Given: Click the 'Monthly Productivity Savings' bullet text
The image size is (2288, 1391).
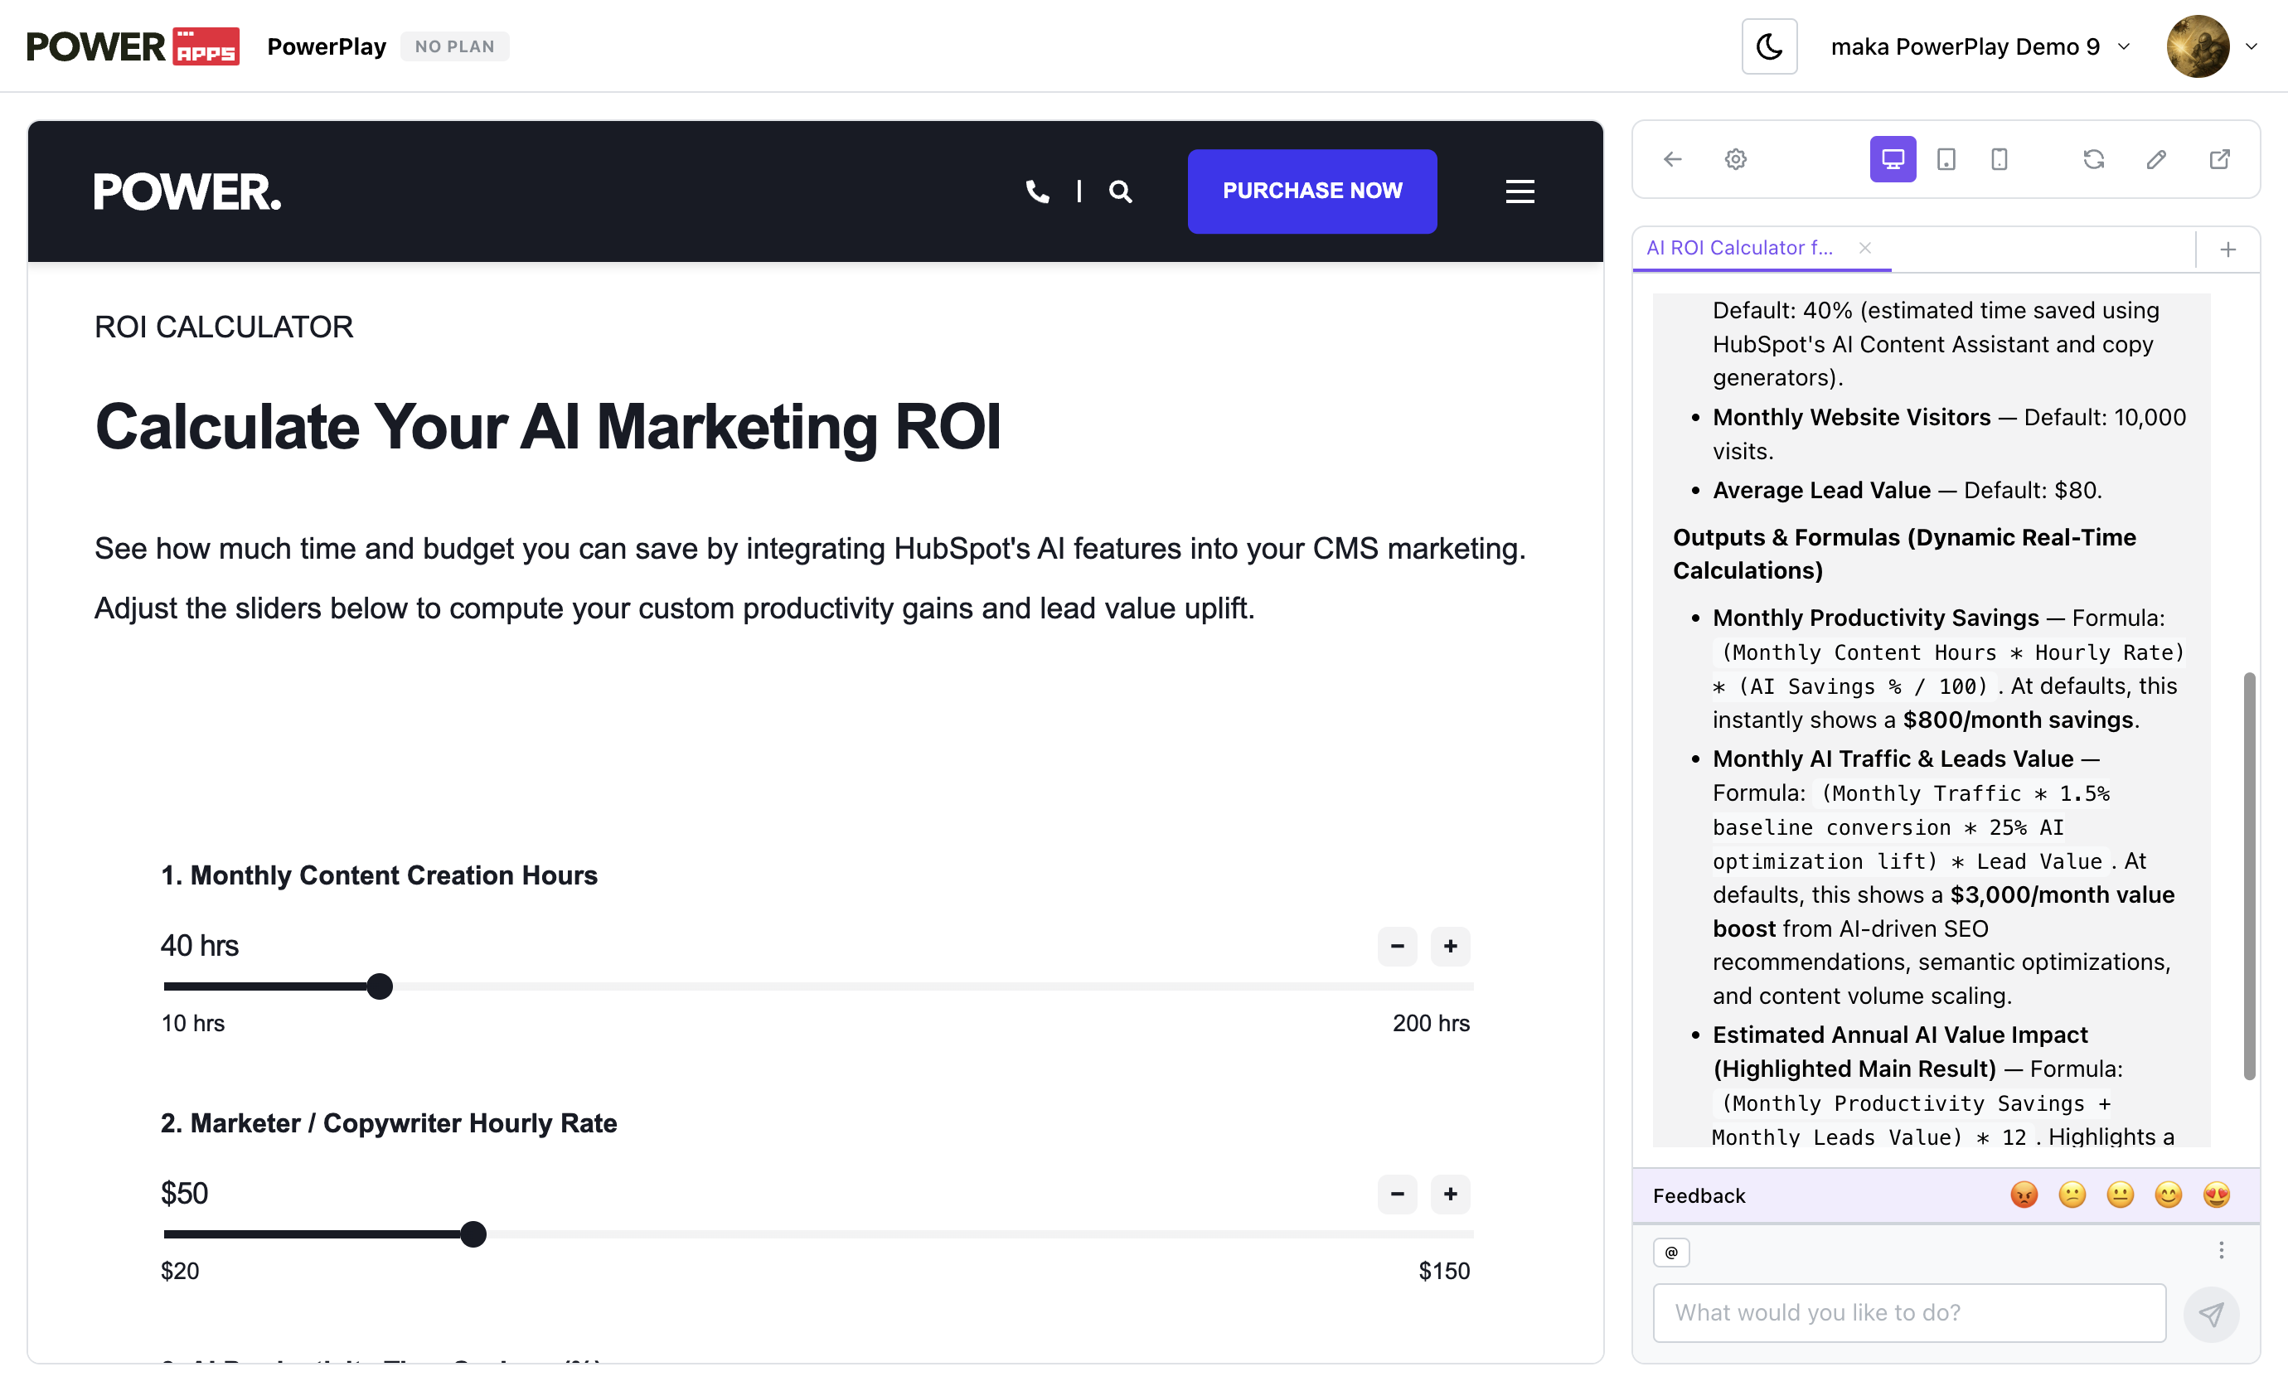Looking at the screenshot, I should [x=1875, y=618].
